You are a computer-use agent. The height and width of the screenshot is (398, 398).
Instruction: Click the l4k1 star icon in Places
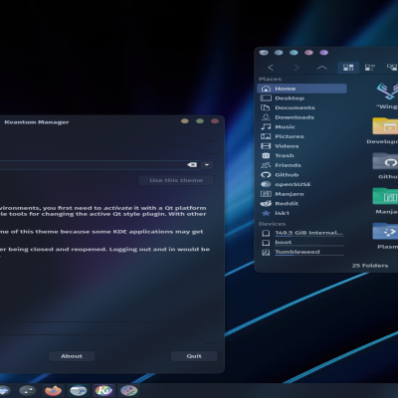click(x=266, y=213)
